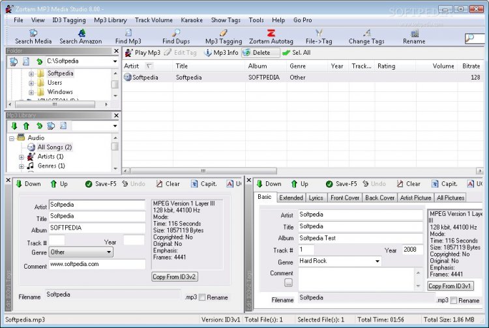Expand the Genres (1) node
Image resolution: width=489 pixels, height=328 pixels.
[x=22, y=166]
